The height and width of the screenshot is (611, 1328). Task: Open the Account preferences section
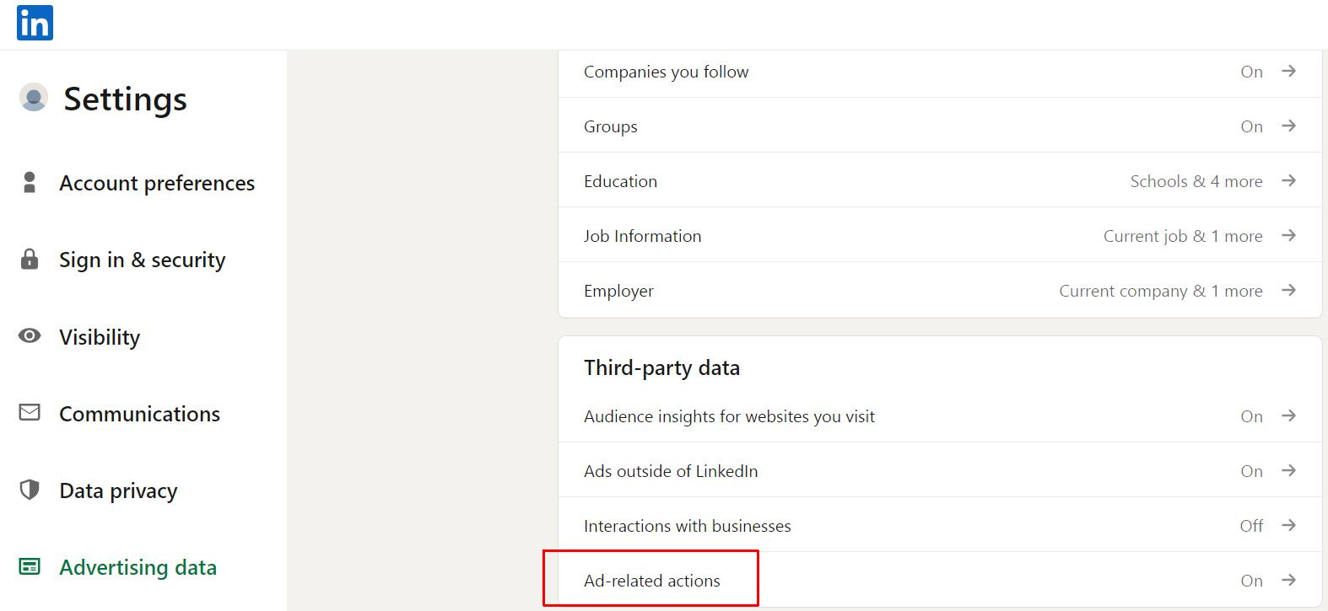pyautogui.click(x=157, y=183)
